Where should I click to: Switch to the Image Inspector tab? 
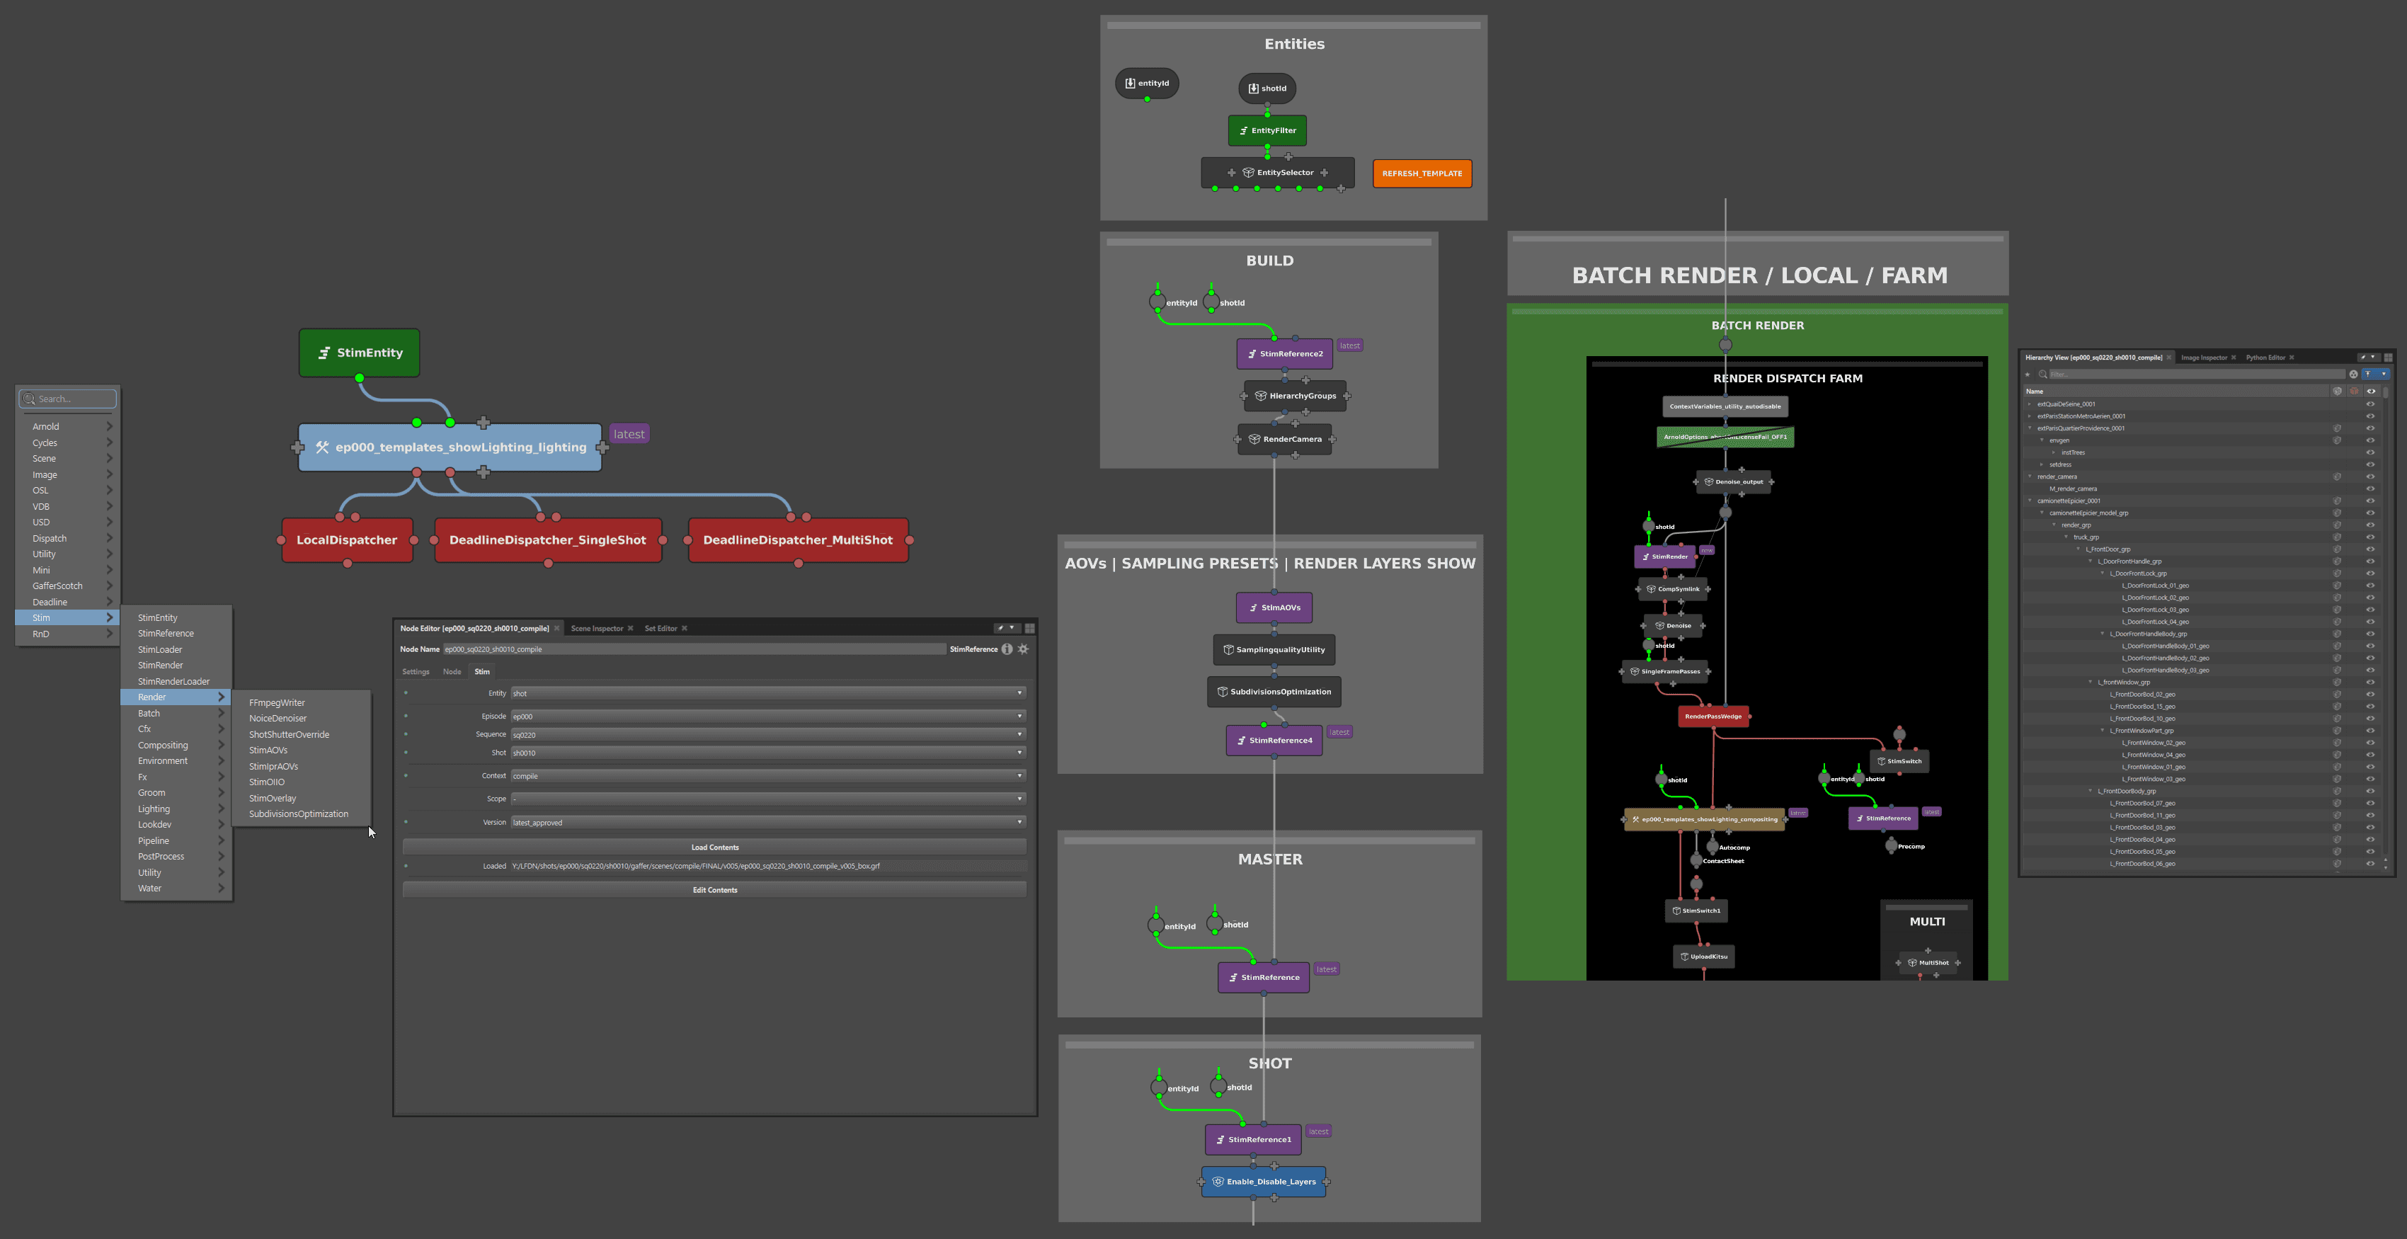(x=2205, y=358)
